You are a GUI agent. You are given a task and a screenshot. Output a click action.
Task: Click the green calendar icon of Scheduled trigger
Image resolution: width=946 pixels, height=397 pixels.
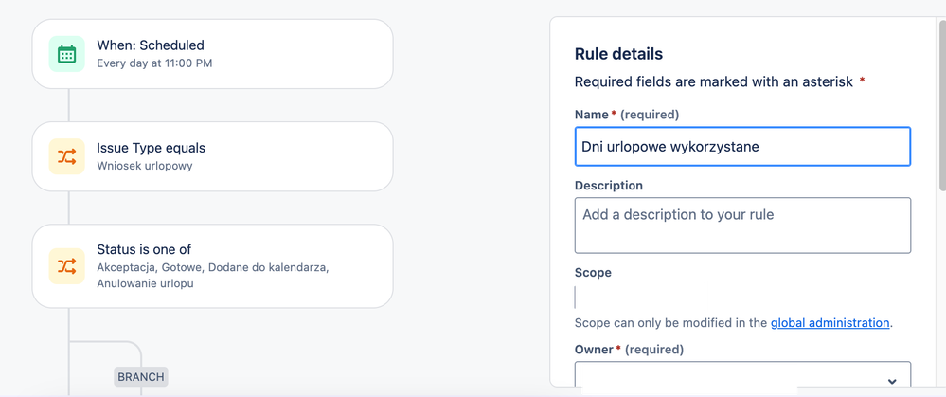[67, 54]
